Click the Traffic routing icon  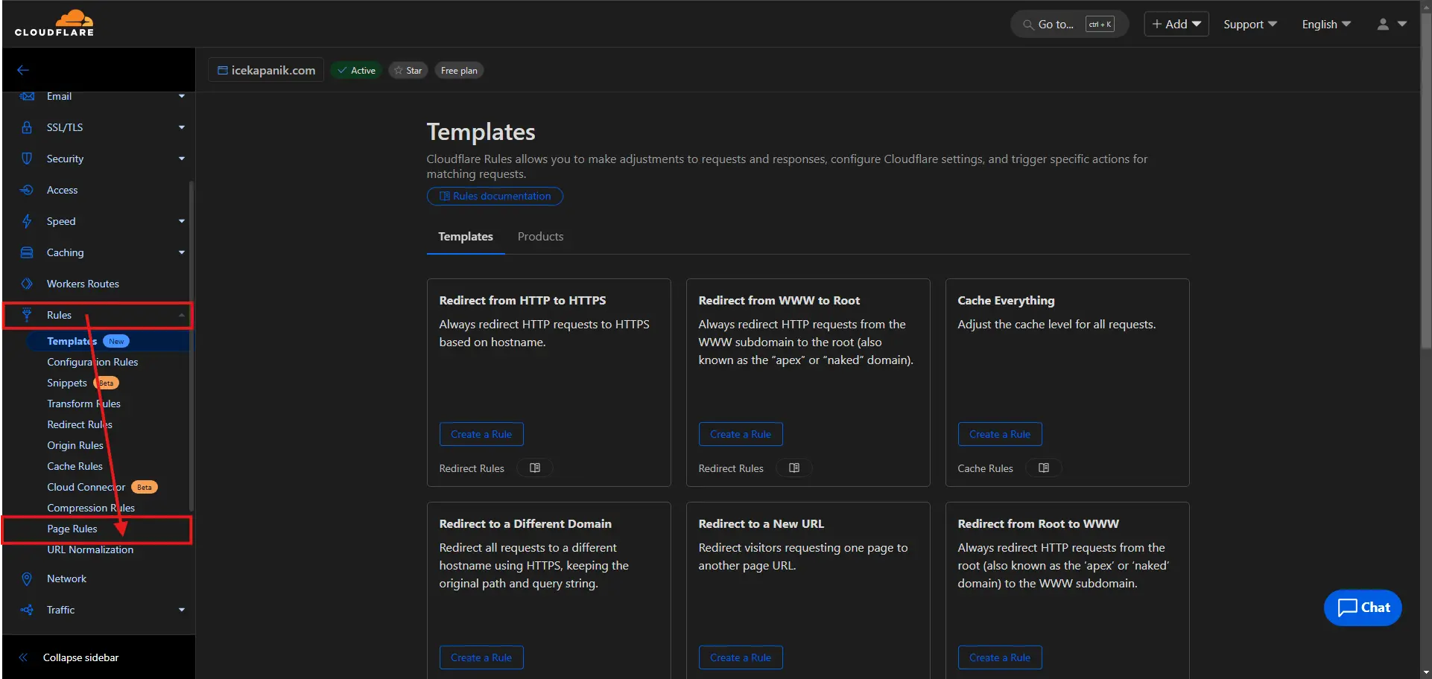pyautogui.click(x=27, y=610)
